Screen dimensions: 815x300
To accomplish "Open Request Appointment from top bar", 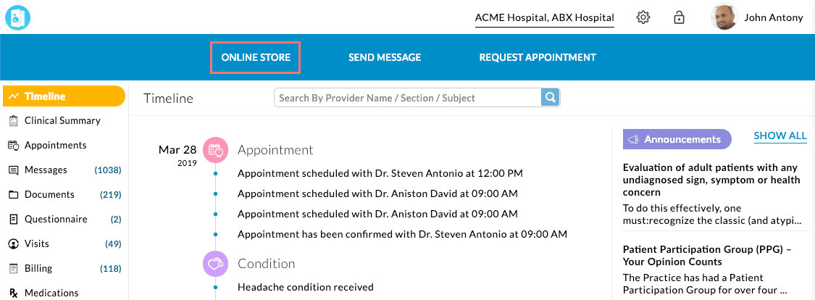I will [538, 57].
